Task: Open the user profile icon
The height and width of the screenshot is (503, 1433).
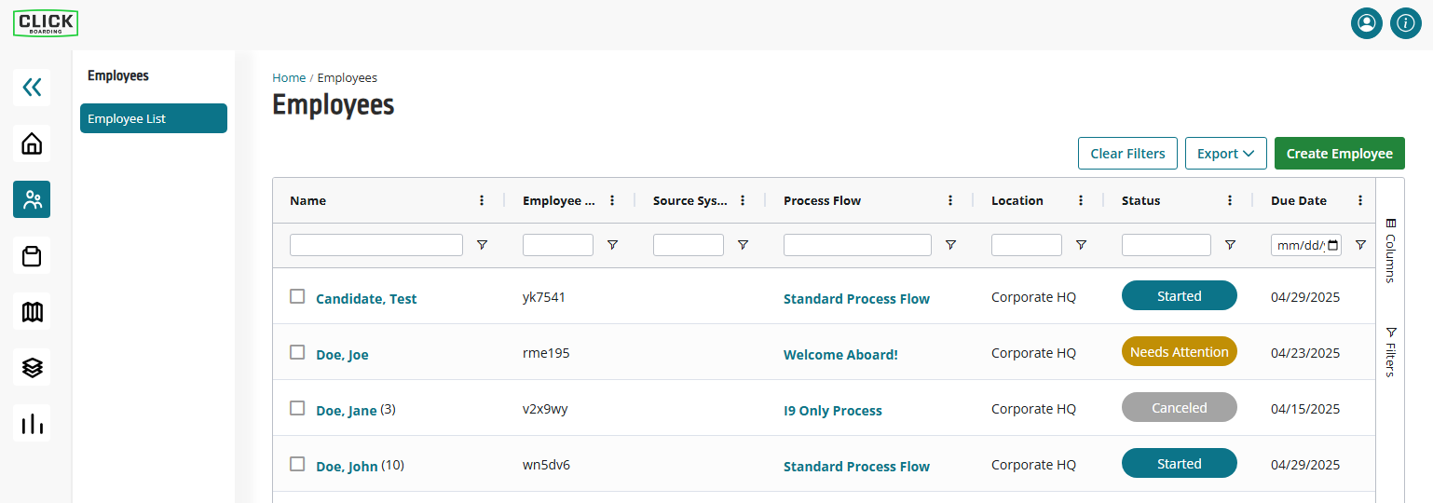Action: pos(1367,23)
